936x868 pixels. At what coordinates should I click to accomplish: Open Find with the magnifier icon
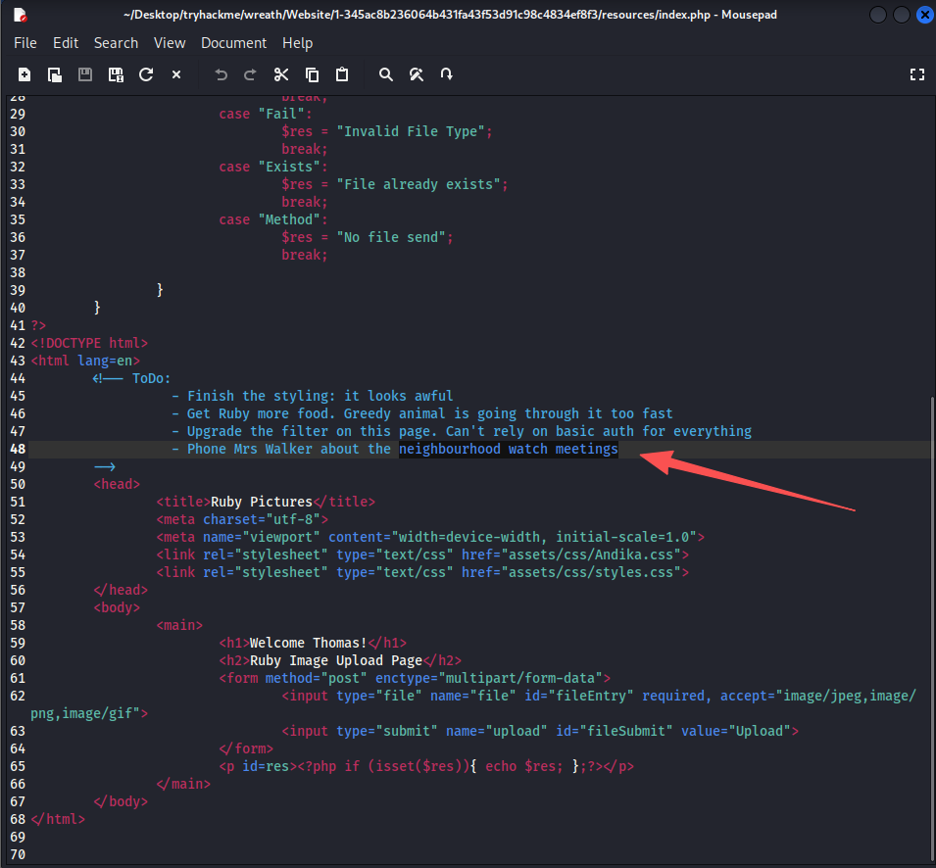(x=386, y=74)
